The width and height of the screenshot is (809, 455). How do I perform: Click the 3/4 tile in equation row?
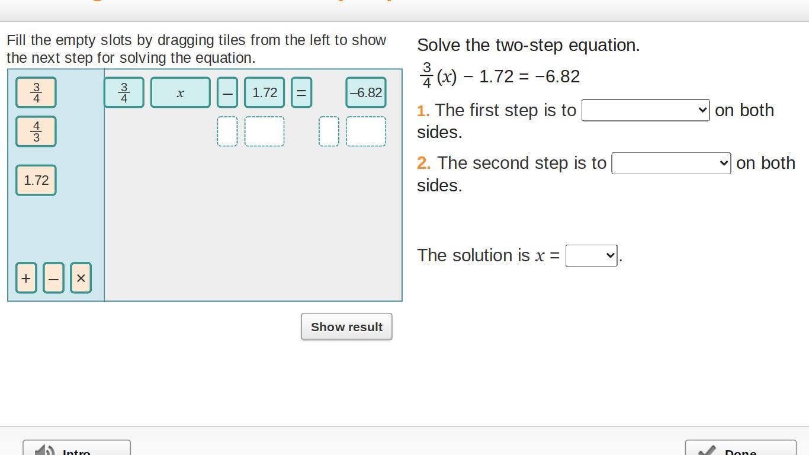[124, 93]
